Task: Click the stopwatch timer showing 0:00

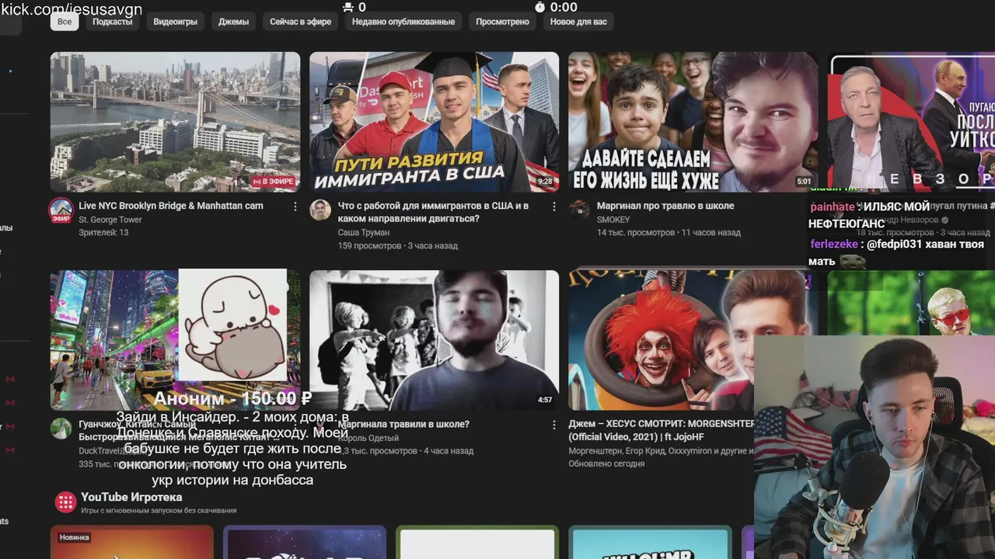Action: [x=556, y=7]
